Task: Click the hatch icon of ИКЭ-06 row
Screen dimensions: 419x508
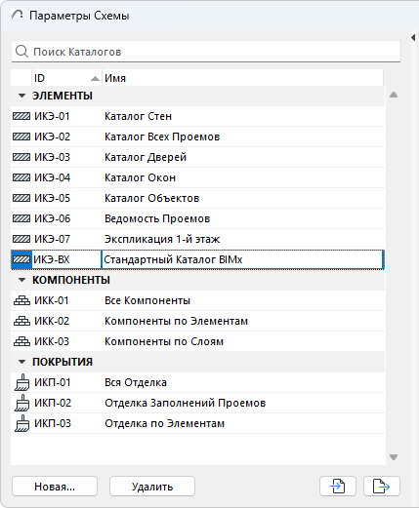Action: [21, 218]
